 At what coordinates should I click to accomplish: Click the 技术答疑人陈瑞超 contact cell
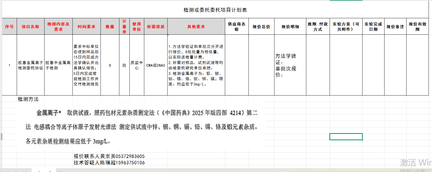point(109,163)
